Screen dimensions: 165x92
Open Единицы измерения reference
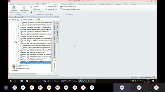click(x=37, y=12)
